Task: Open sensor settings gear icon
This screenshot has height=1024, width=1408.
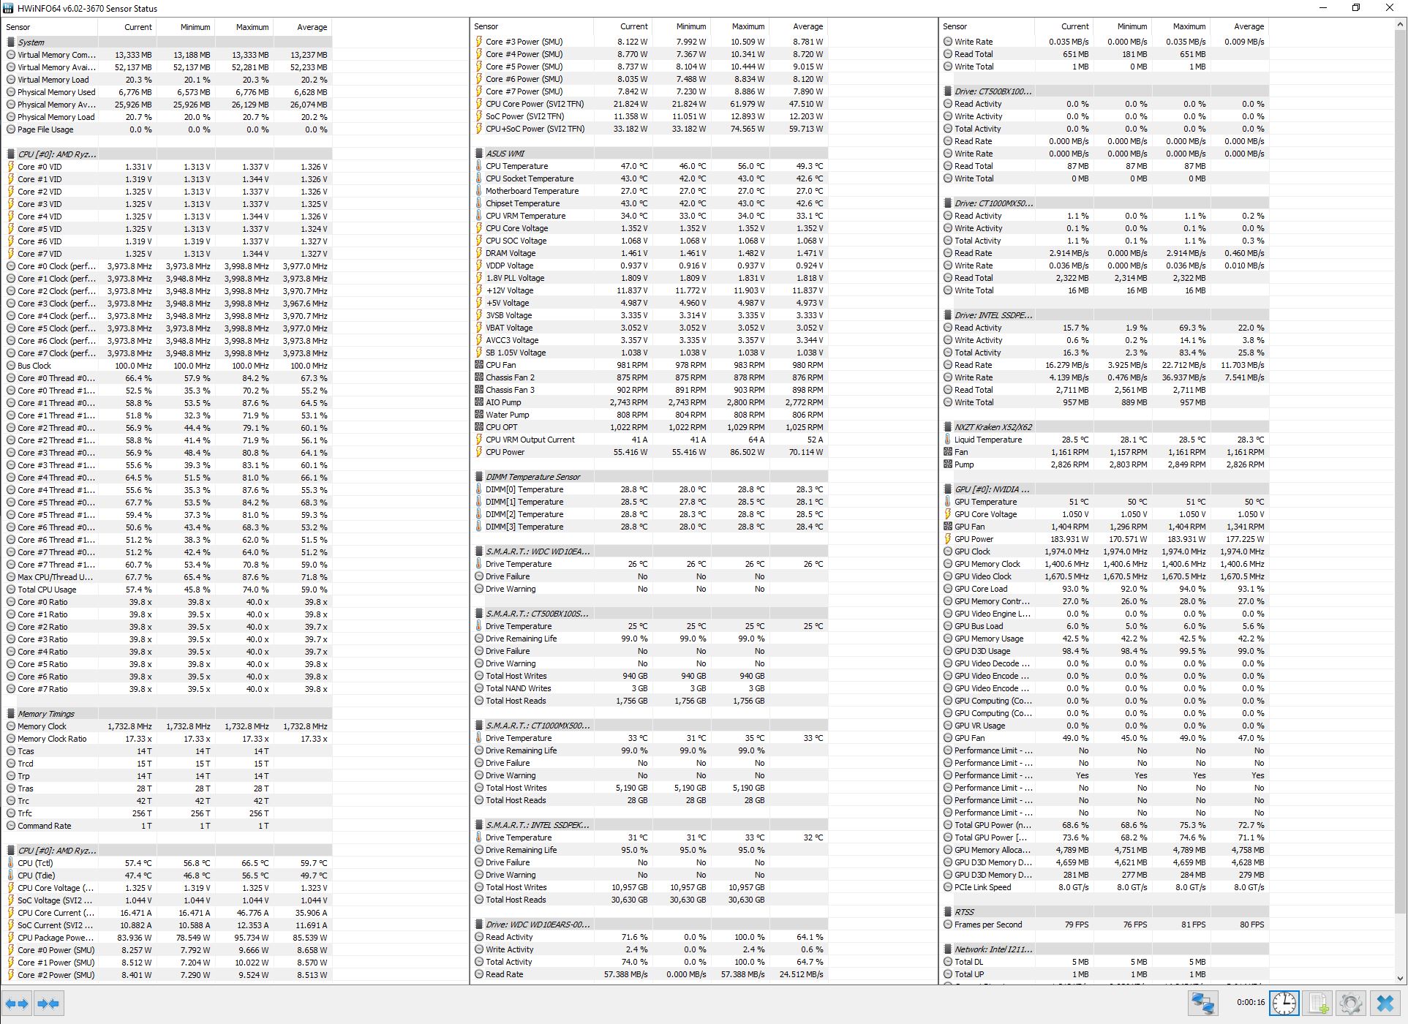Action: pyautogui.click(x=1351, y=1003)
